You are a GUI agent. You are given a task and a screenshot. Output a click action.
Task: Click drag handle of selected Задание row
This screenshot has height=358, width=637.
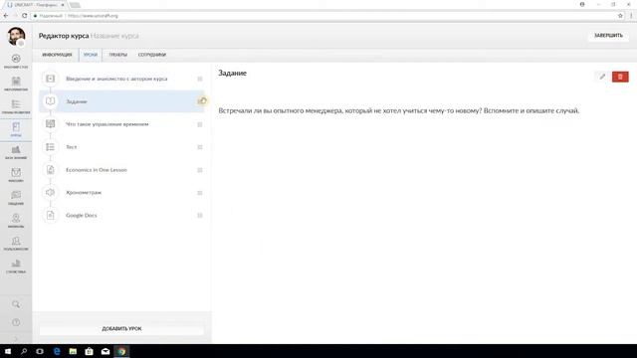point(201,101)
